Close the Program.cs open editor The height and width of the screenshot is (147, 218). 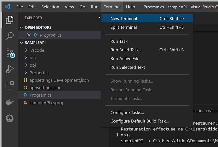tap(29, 35)
